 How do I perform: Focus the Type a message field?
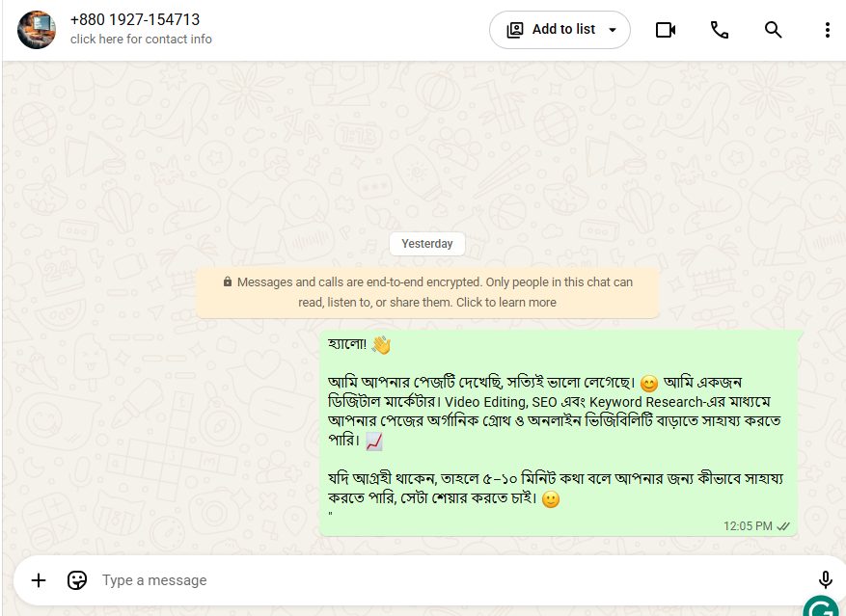453,580
